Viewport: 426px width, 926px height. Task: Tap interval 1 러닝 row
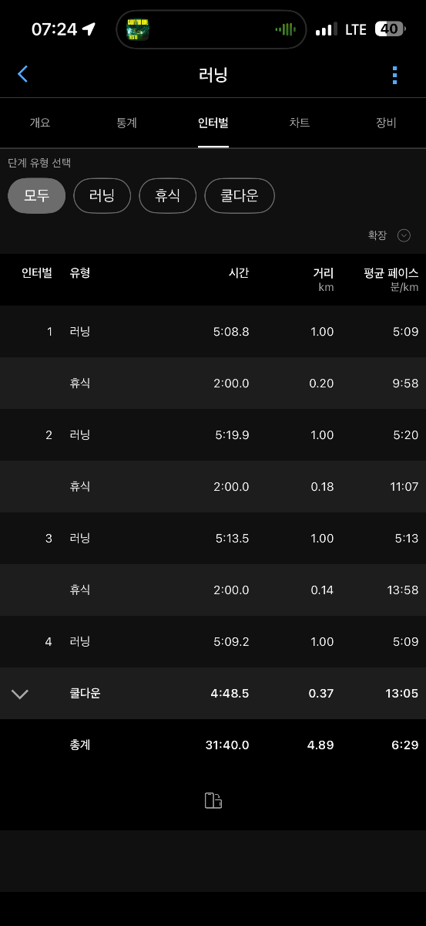point(213,332)
